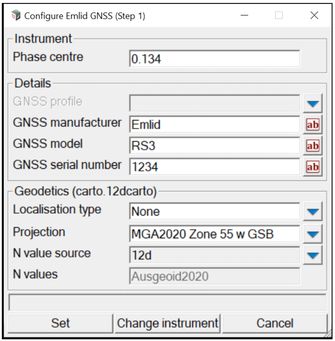Click the Projection label
Image resolution: width=335 pixels, height=341 pixels.
39,232
